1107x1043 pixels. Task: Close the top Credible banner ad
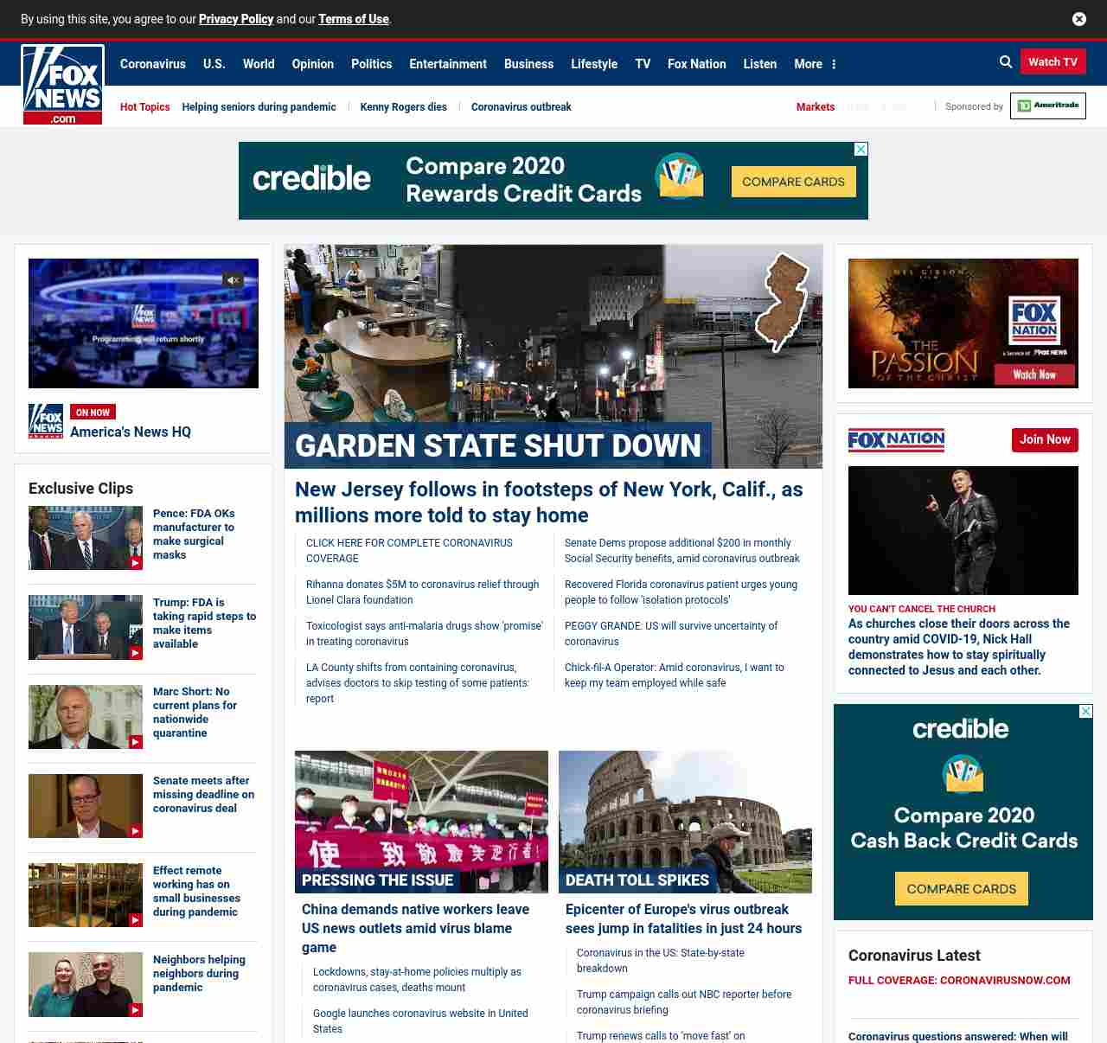pos(861,150)
